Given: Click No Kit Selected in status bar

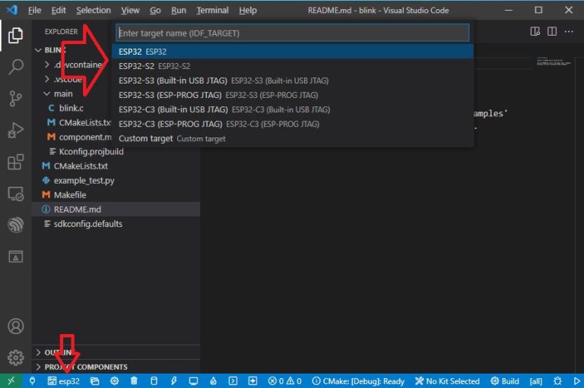Looking at the screenshot, I should tap(447, 380).
